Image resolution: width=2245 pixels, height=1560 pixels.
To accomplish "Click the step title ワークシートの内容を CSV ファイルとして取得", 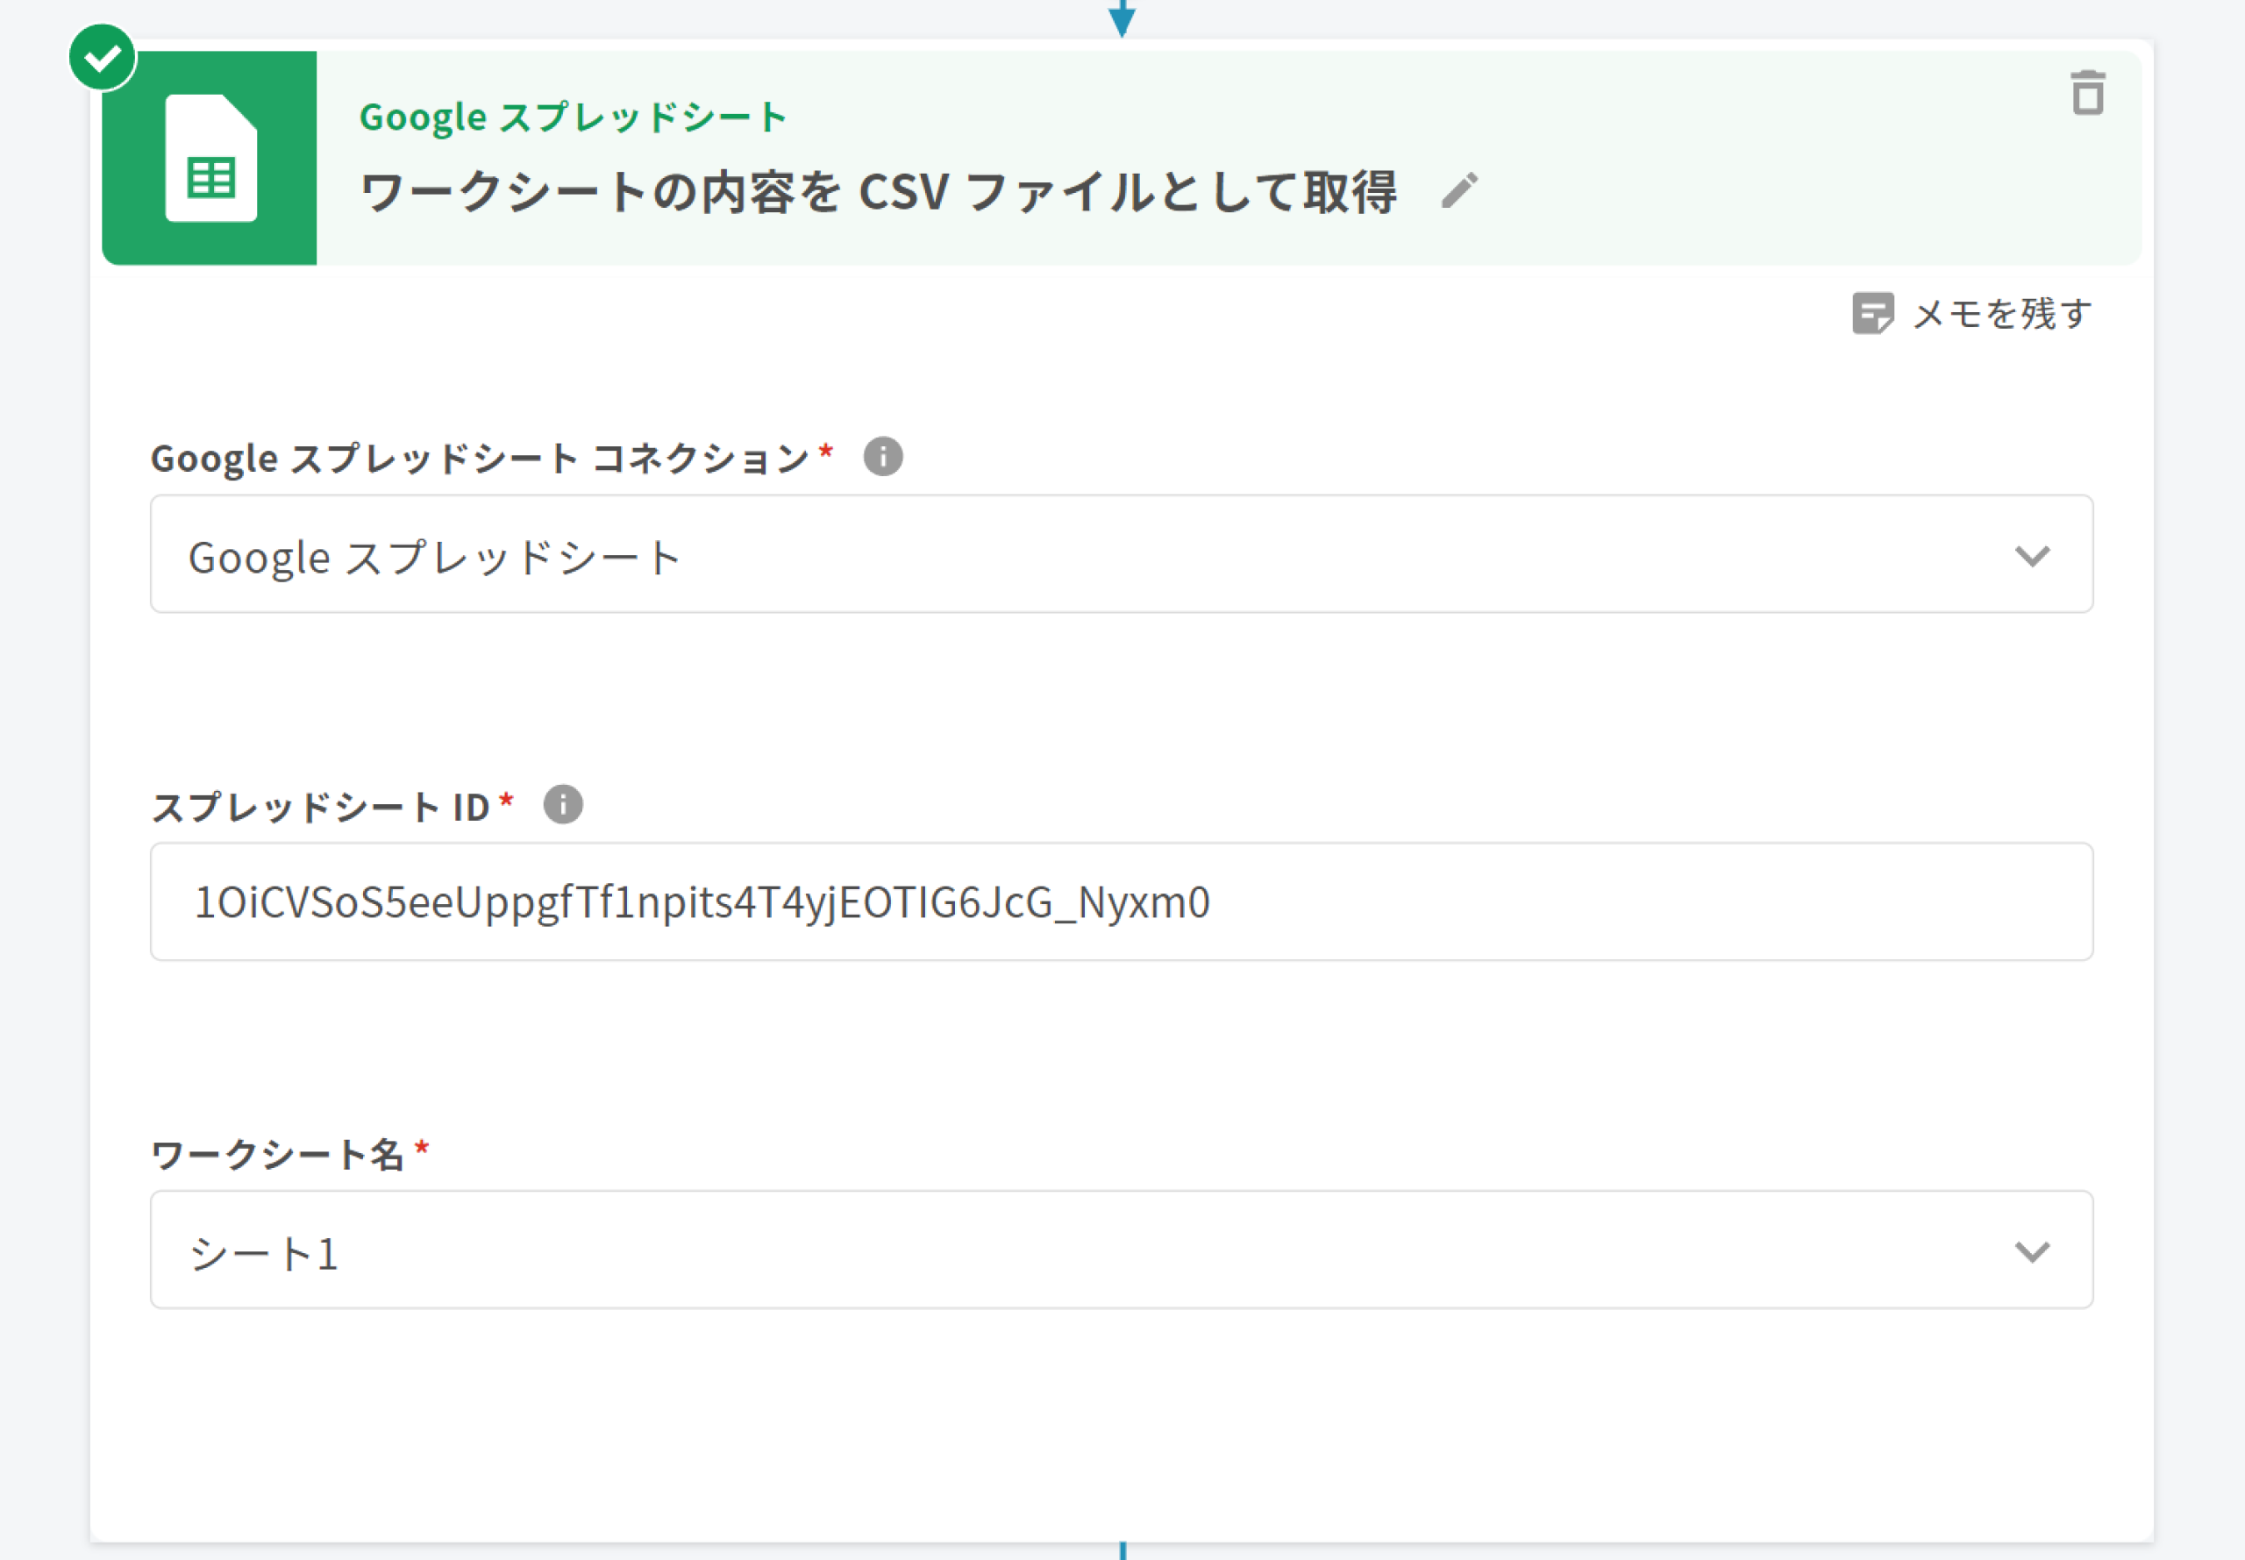I will click(878, 191).
